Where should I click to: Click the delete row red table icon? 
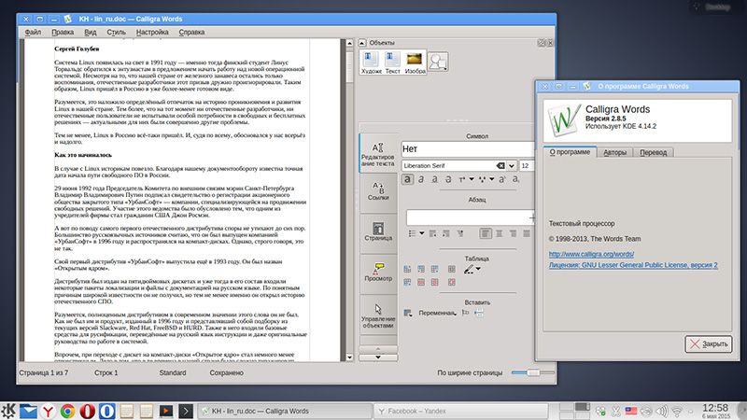tap(421, 283)
